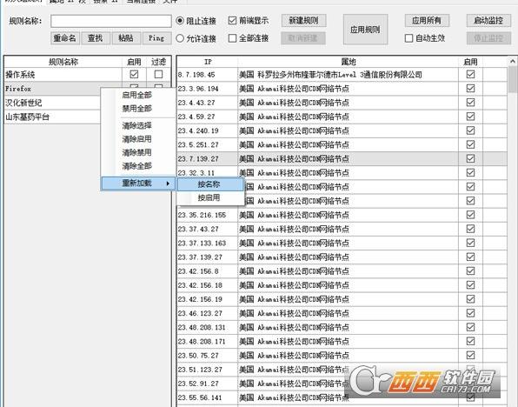Open the 重新加载 submenu entry
518x407 pixels.
click(x=138, y=183)
